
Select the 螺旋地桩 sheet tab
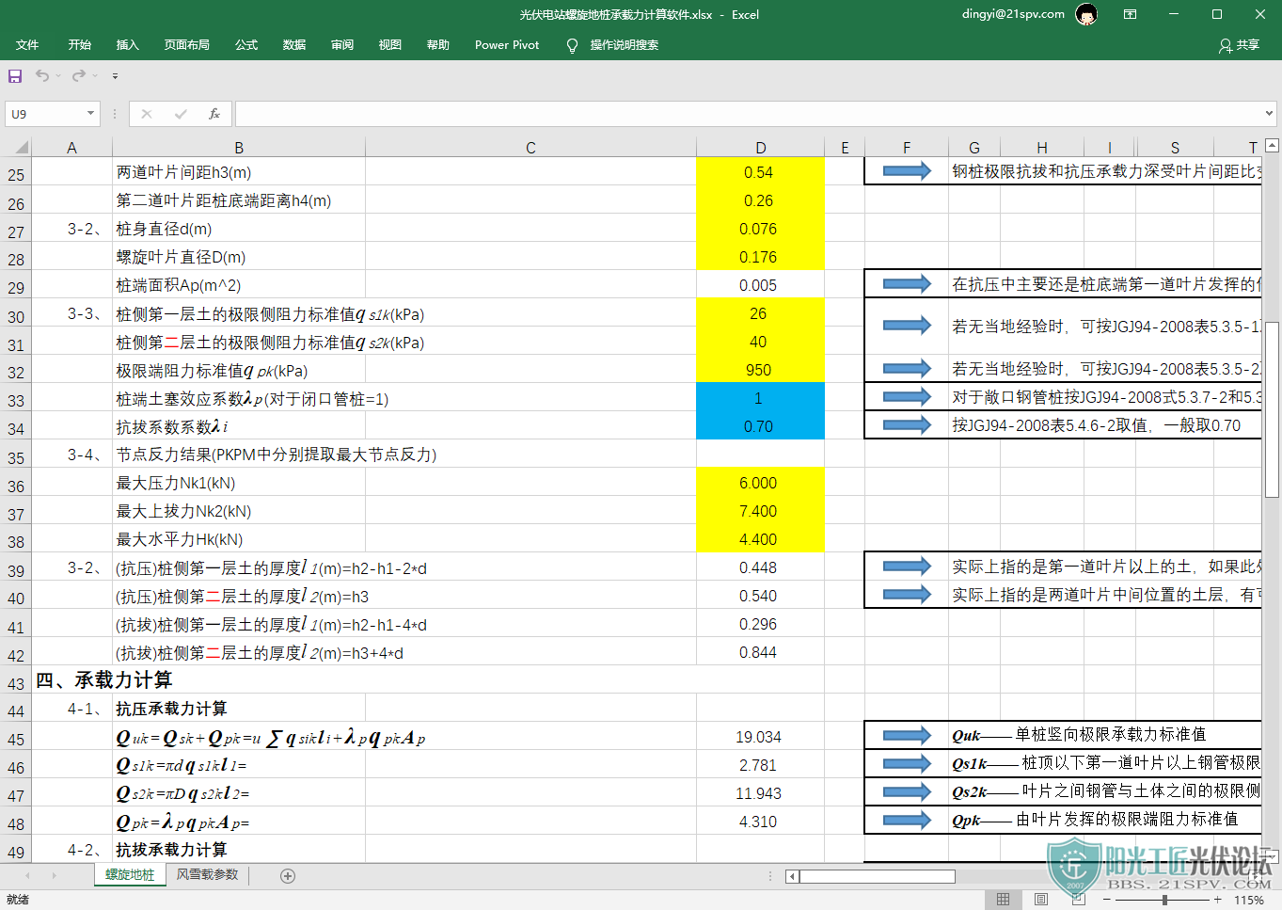point(130,875)
